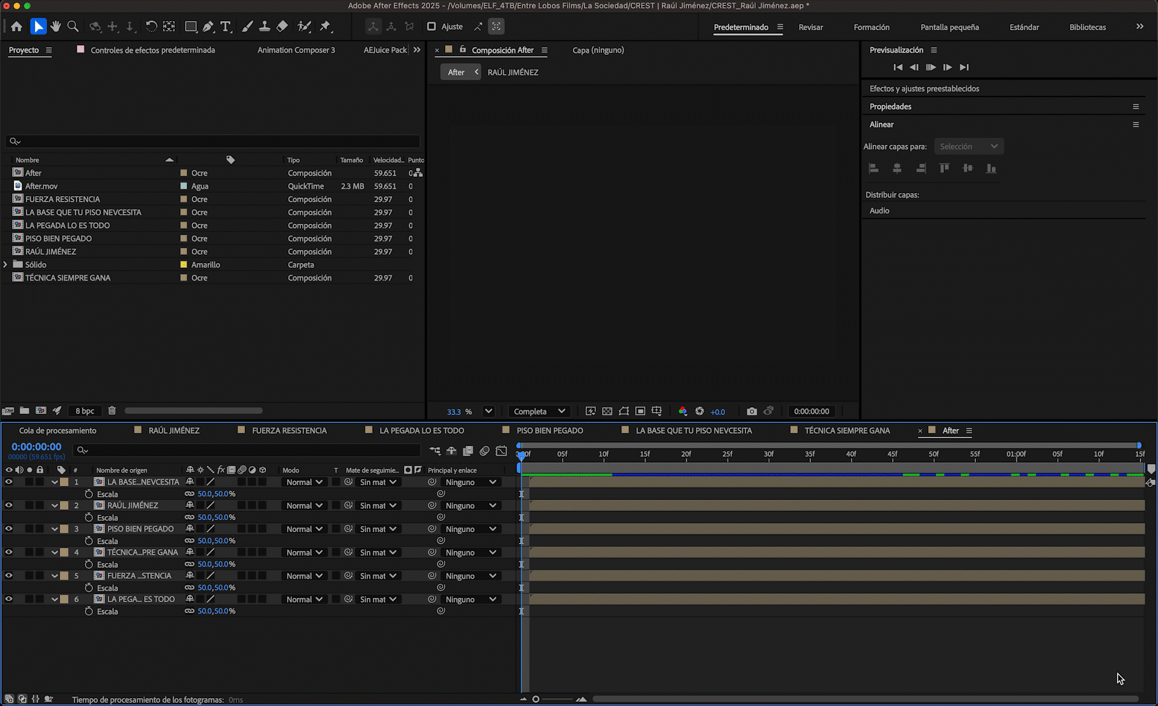
Task: Toggle Escala stopwatch on PISO BIEN PEGADO
Action: tap(89, 541)
